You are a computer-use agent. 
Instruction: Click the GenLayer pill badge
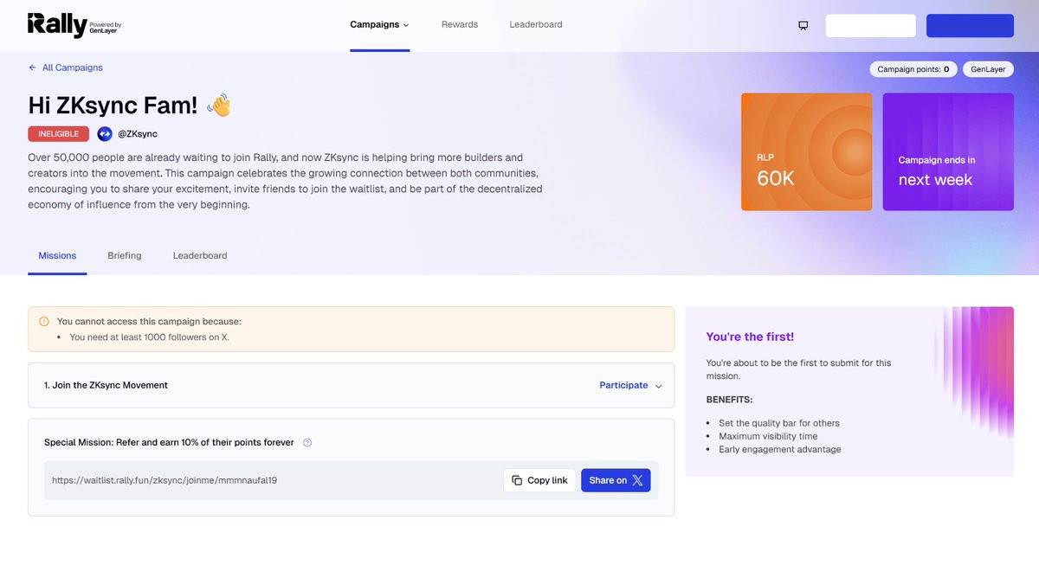[988, 69]
